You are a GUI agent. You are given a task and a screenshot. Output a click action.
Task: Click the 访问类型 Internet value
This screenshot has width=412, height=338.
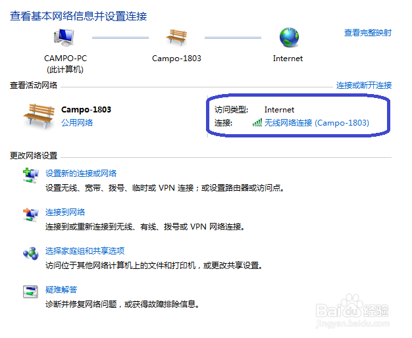279,110
